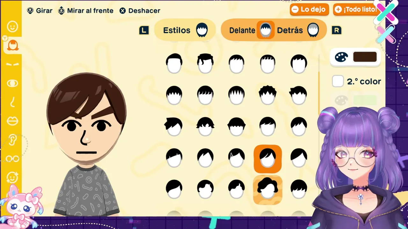Select fifth hairstyle in the fourth row

(299, 158)
